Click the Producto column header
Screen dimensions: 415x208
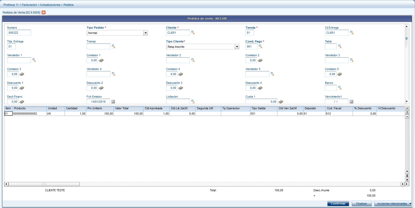[30, 109]
